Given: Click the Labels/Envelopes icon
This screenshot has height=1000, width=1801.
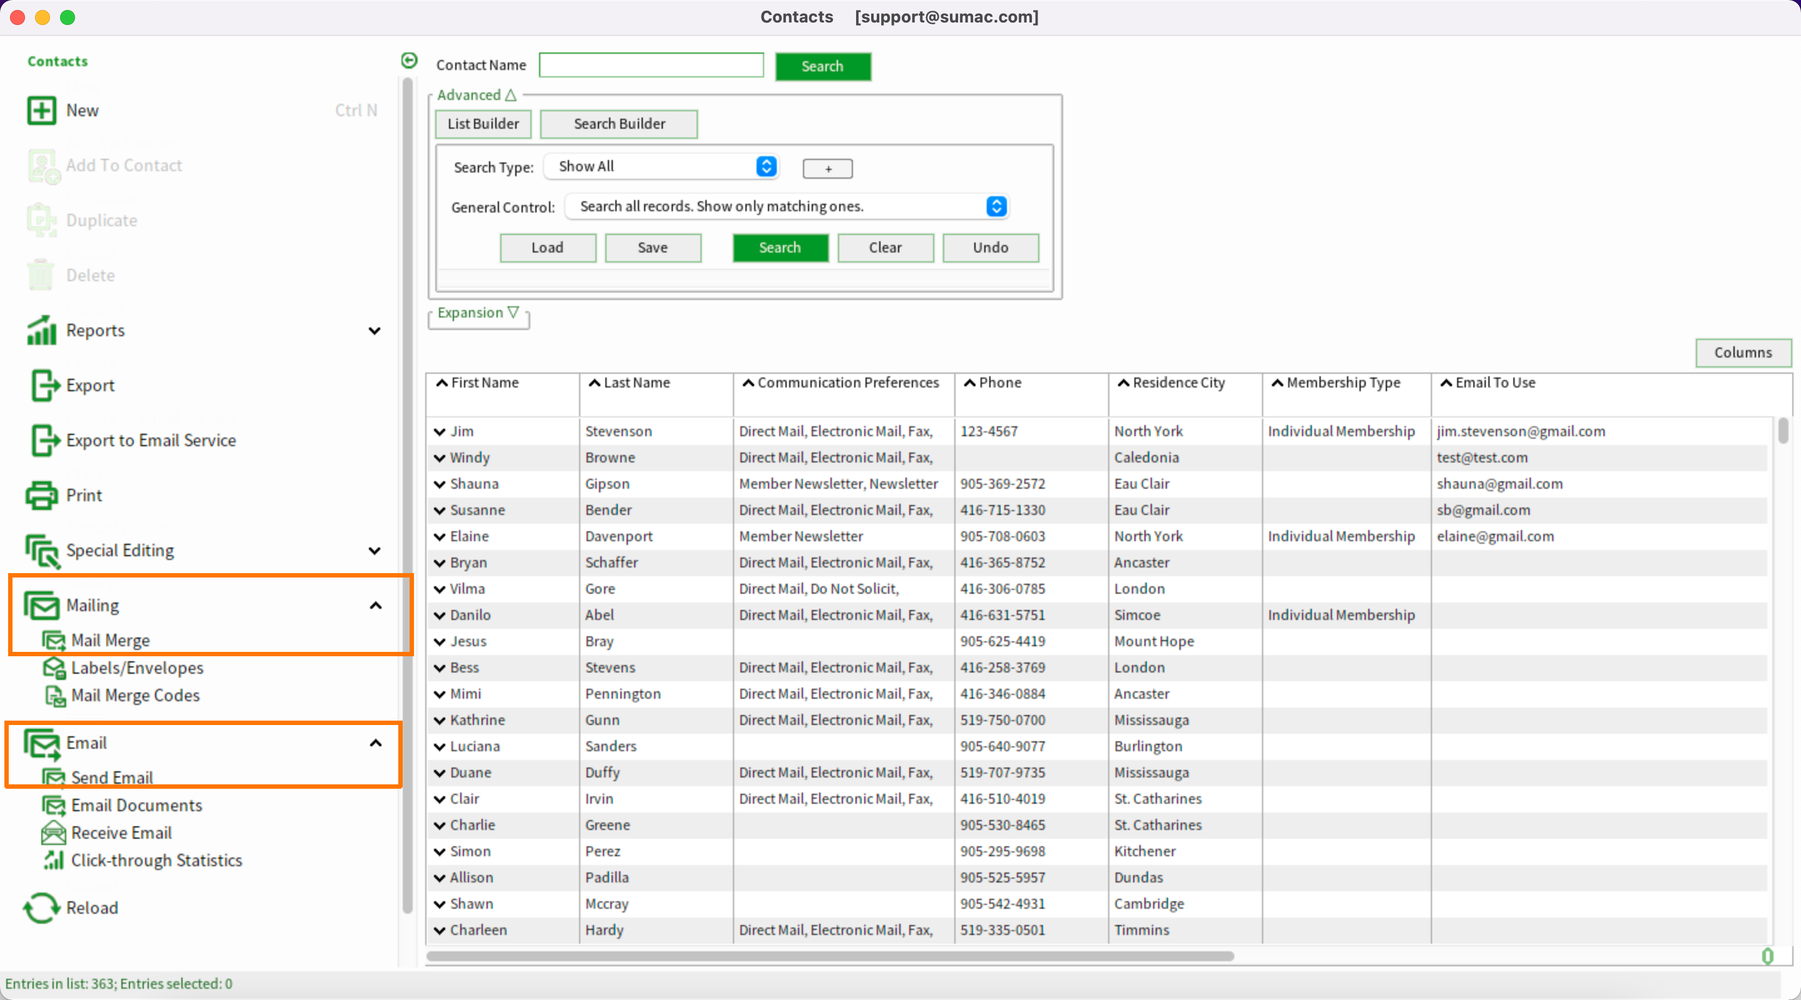Looking at the screenshot, I should (54, 667).
